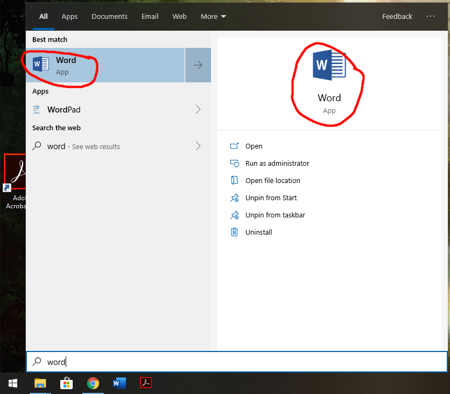Click the large Word app icon in preview
Image resolution: width=450 pixels, height=394 pixels.
click(329, 65)
